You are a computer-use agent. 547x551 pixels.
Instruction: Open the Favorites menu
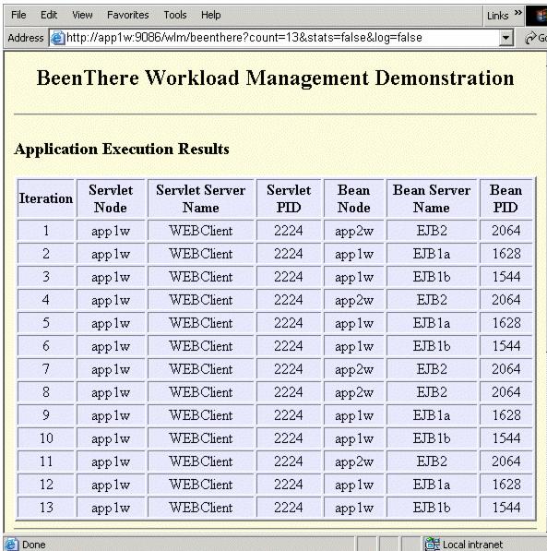click(x=128, y=15)
